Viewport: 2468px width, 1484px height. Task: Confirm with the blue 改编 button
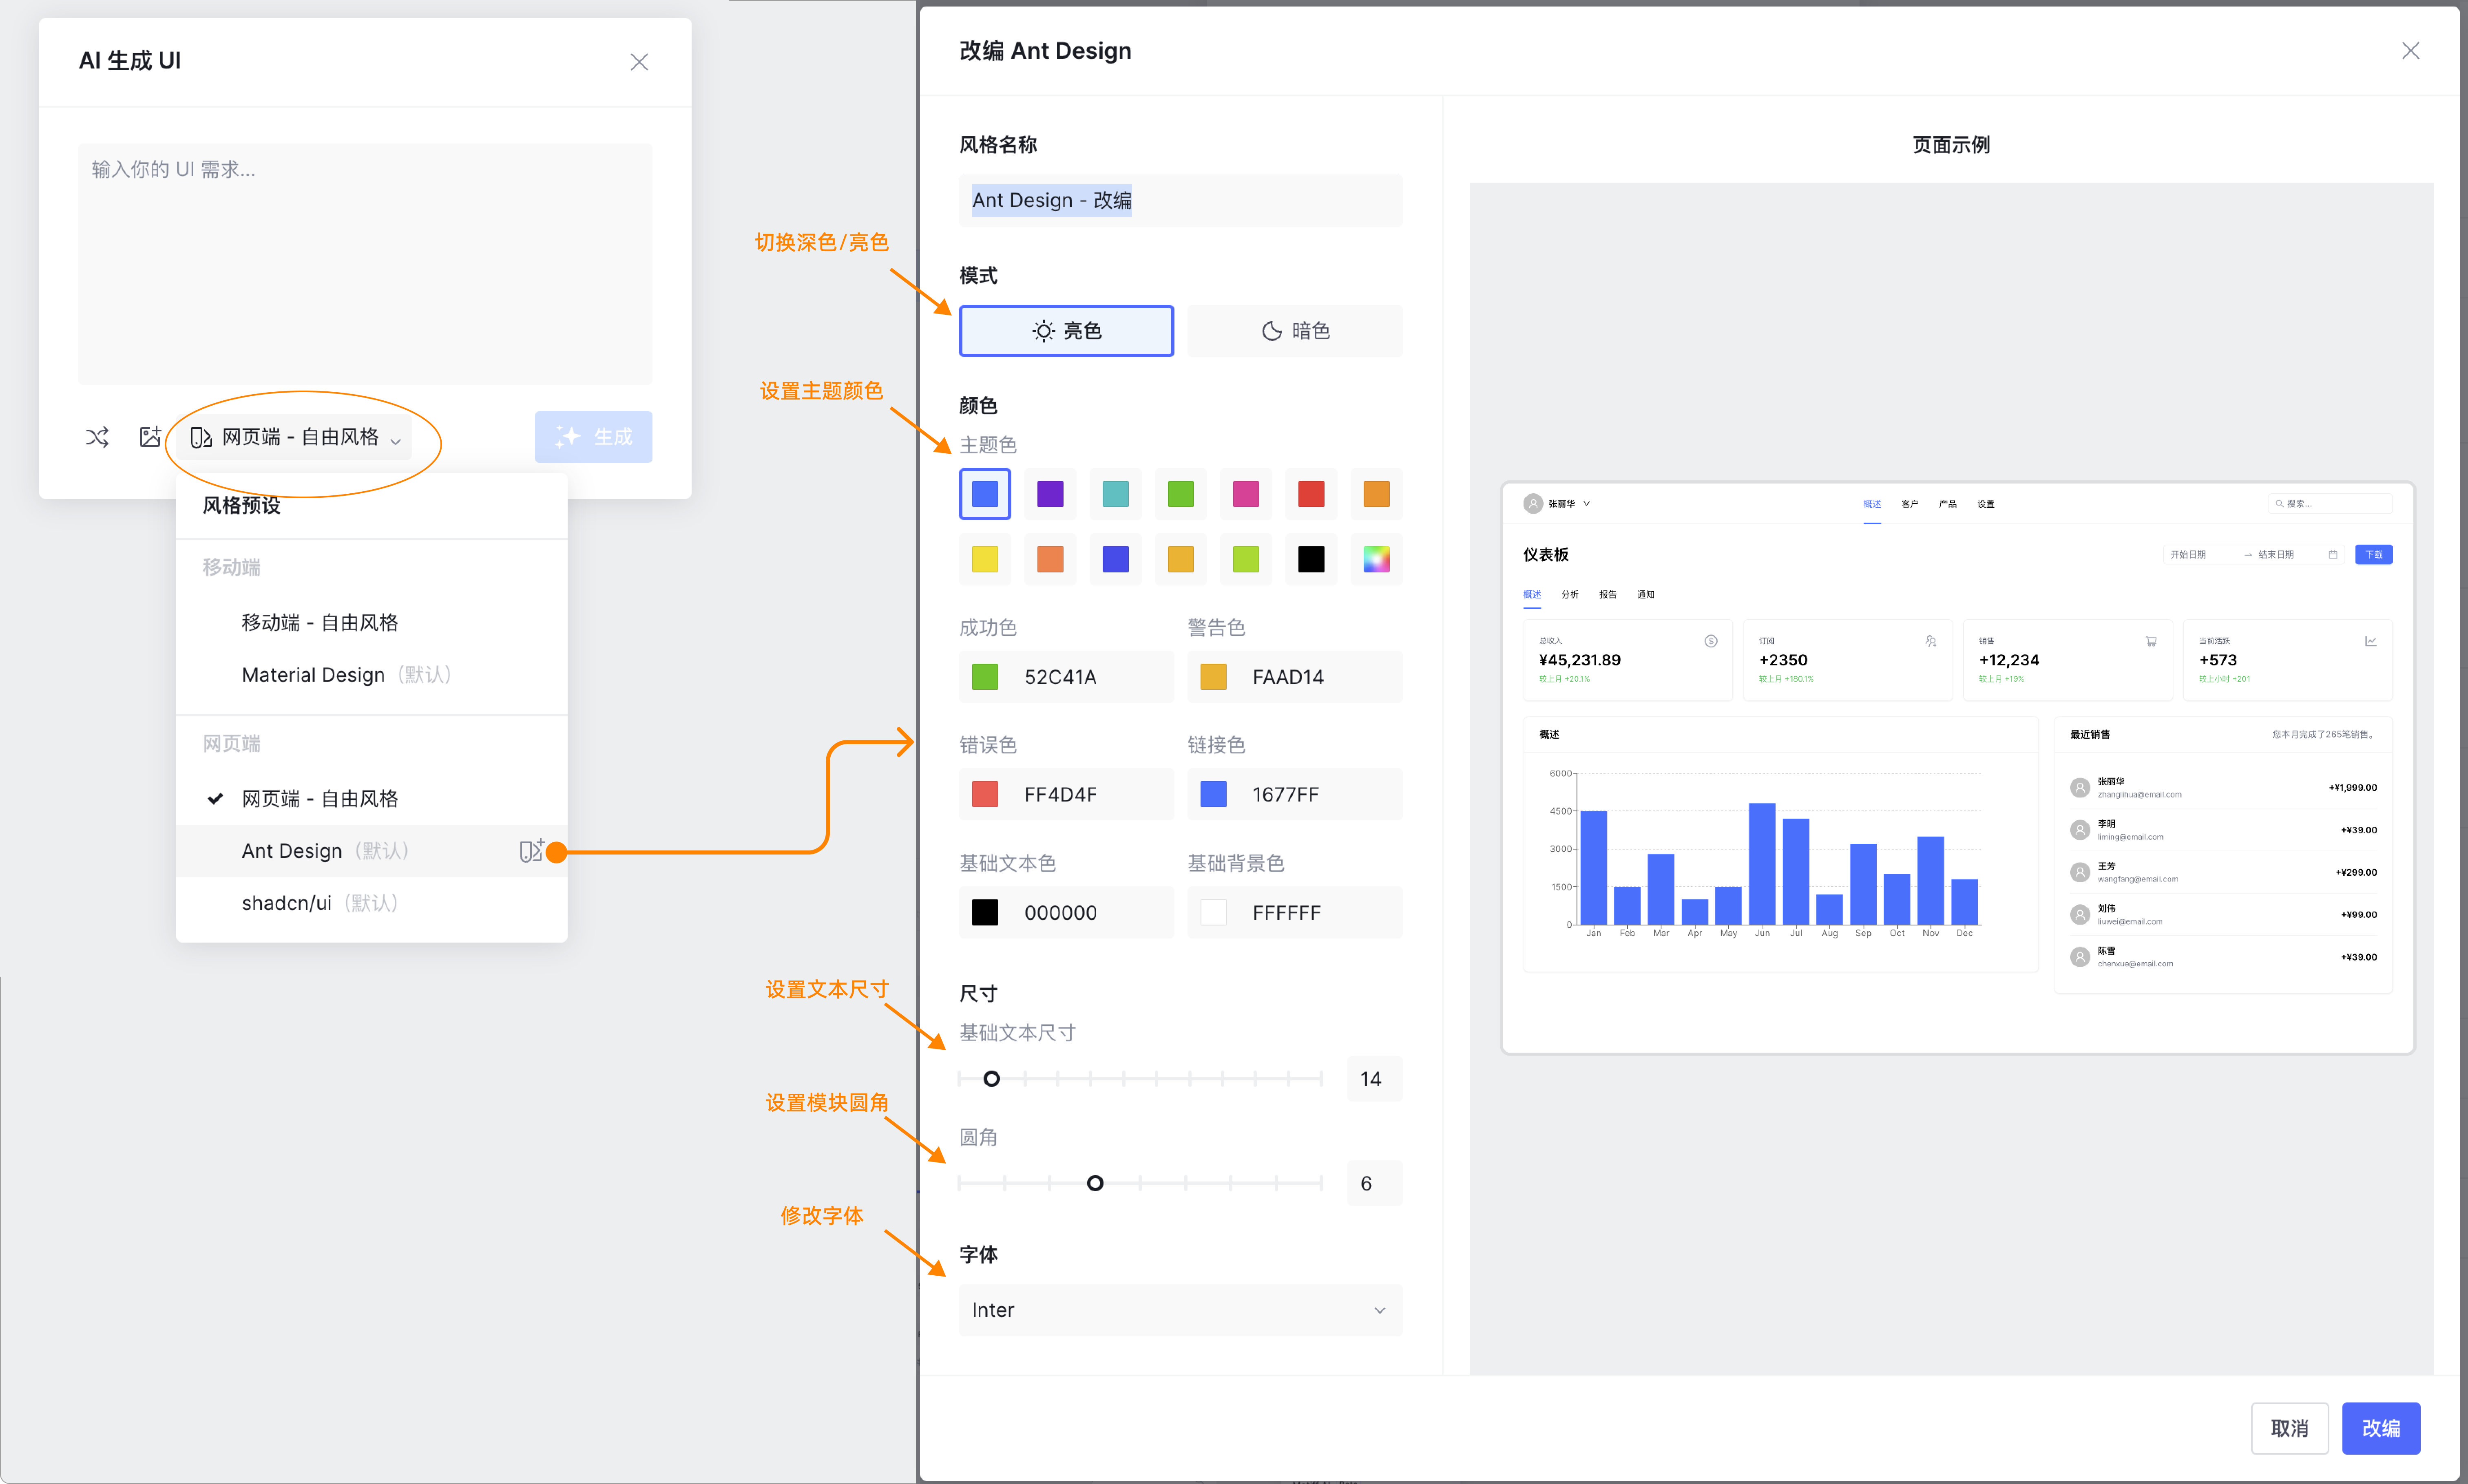tap(2381, 1428)
